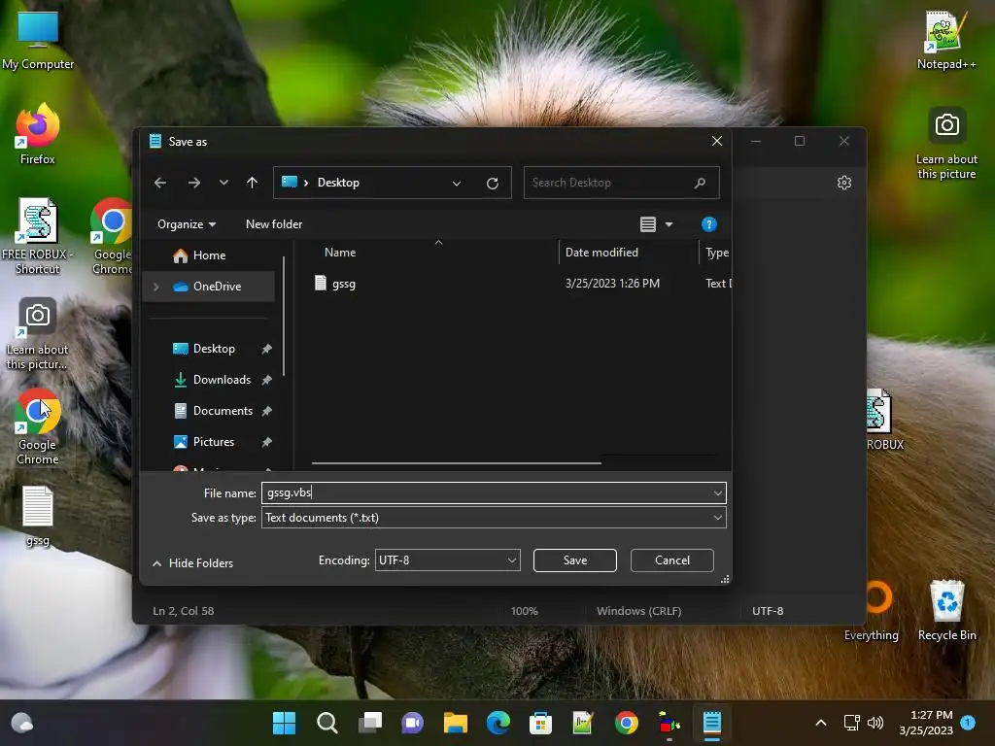Viewport: 995px width, 746px height.
Task: Select the Recycle Bin desktop icon
Action: (x=946, y=610)
